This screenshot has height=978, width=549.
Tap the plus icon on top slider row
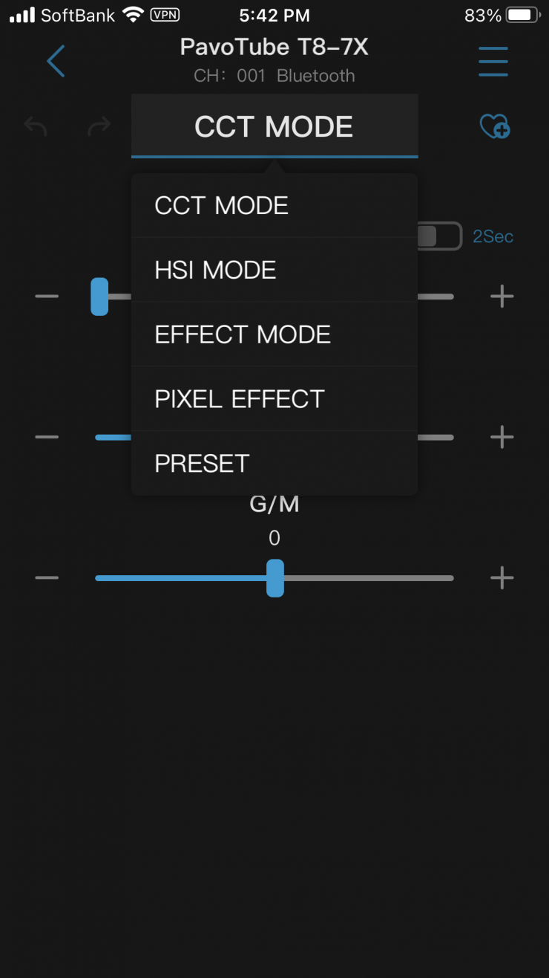click(502, 297)
